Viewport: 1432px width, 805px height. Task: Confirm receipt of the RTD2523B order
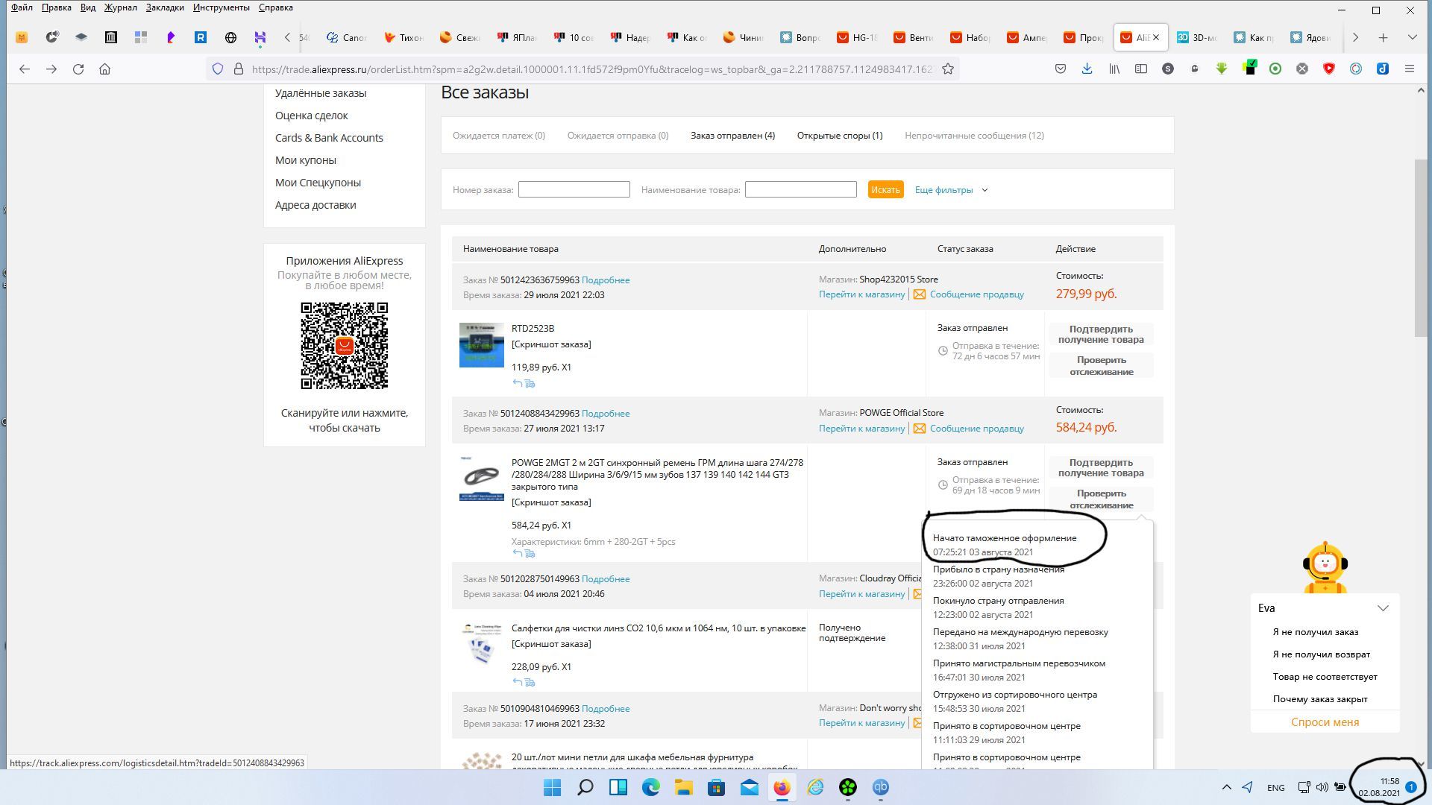tap(1101, 334)
